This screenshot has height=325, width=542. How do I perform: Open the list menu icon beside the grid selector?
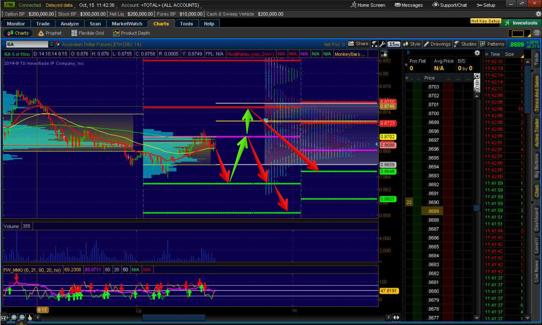537,33
